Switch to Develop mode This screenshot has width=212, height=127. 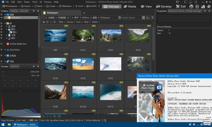(x=164, y=6)
